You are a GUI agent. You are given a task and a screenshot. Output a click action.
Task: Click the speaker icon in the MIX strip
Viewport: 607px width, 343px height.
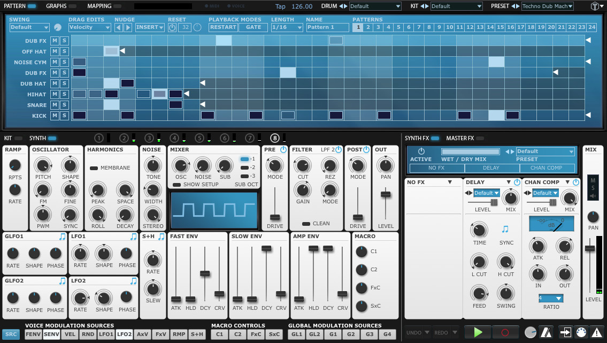[x=593, y=196]
